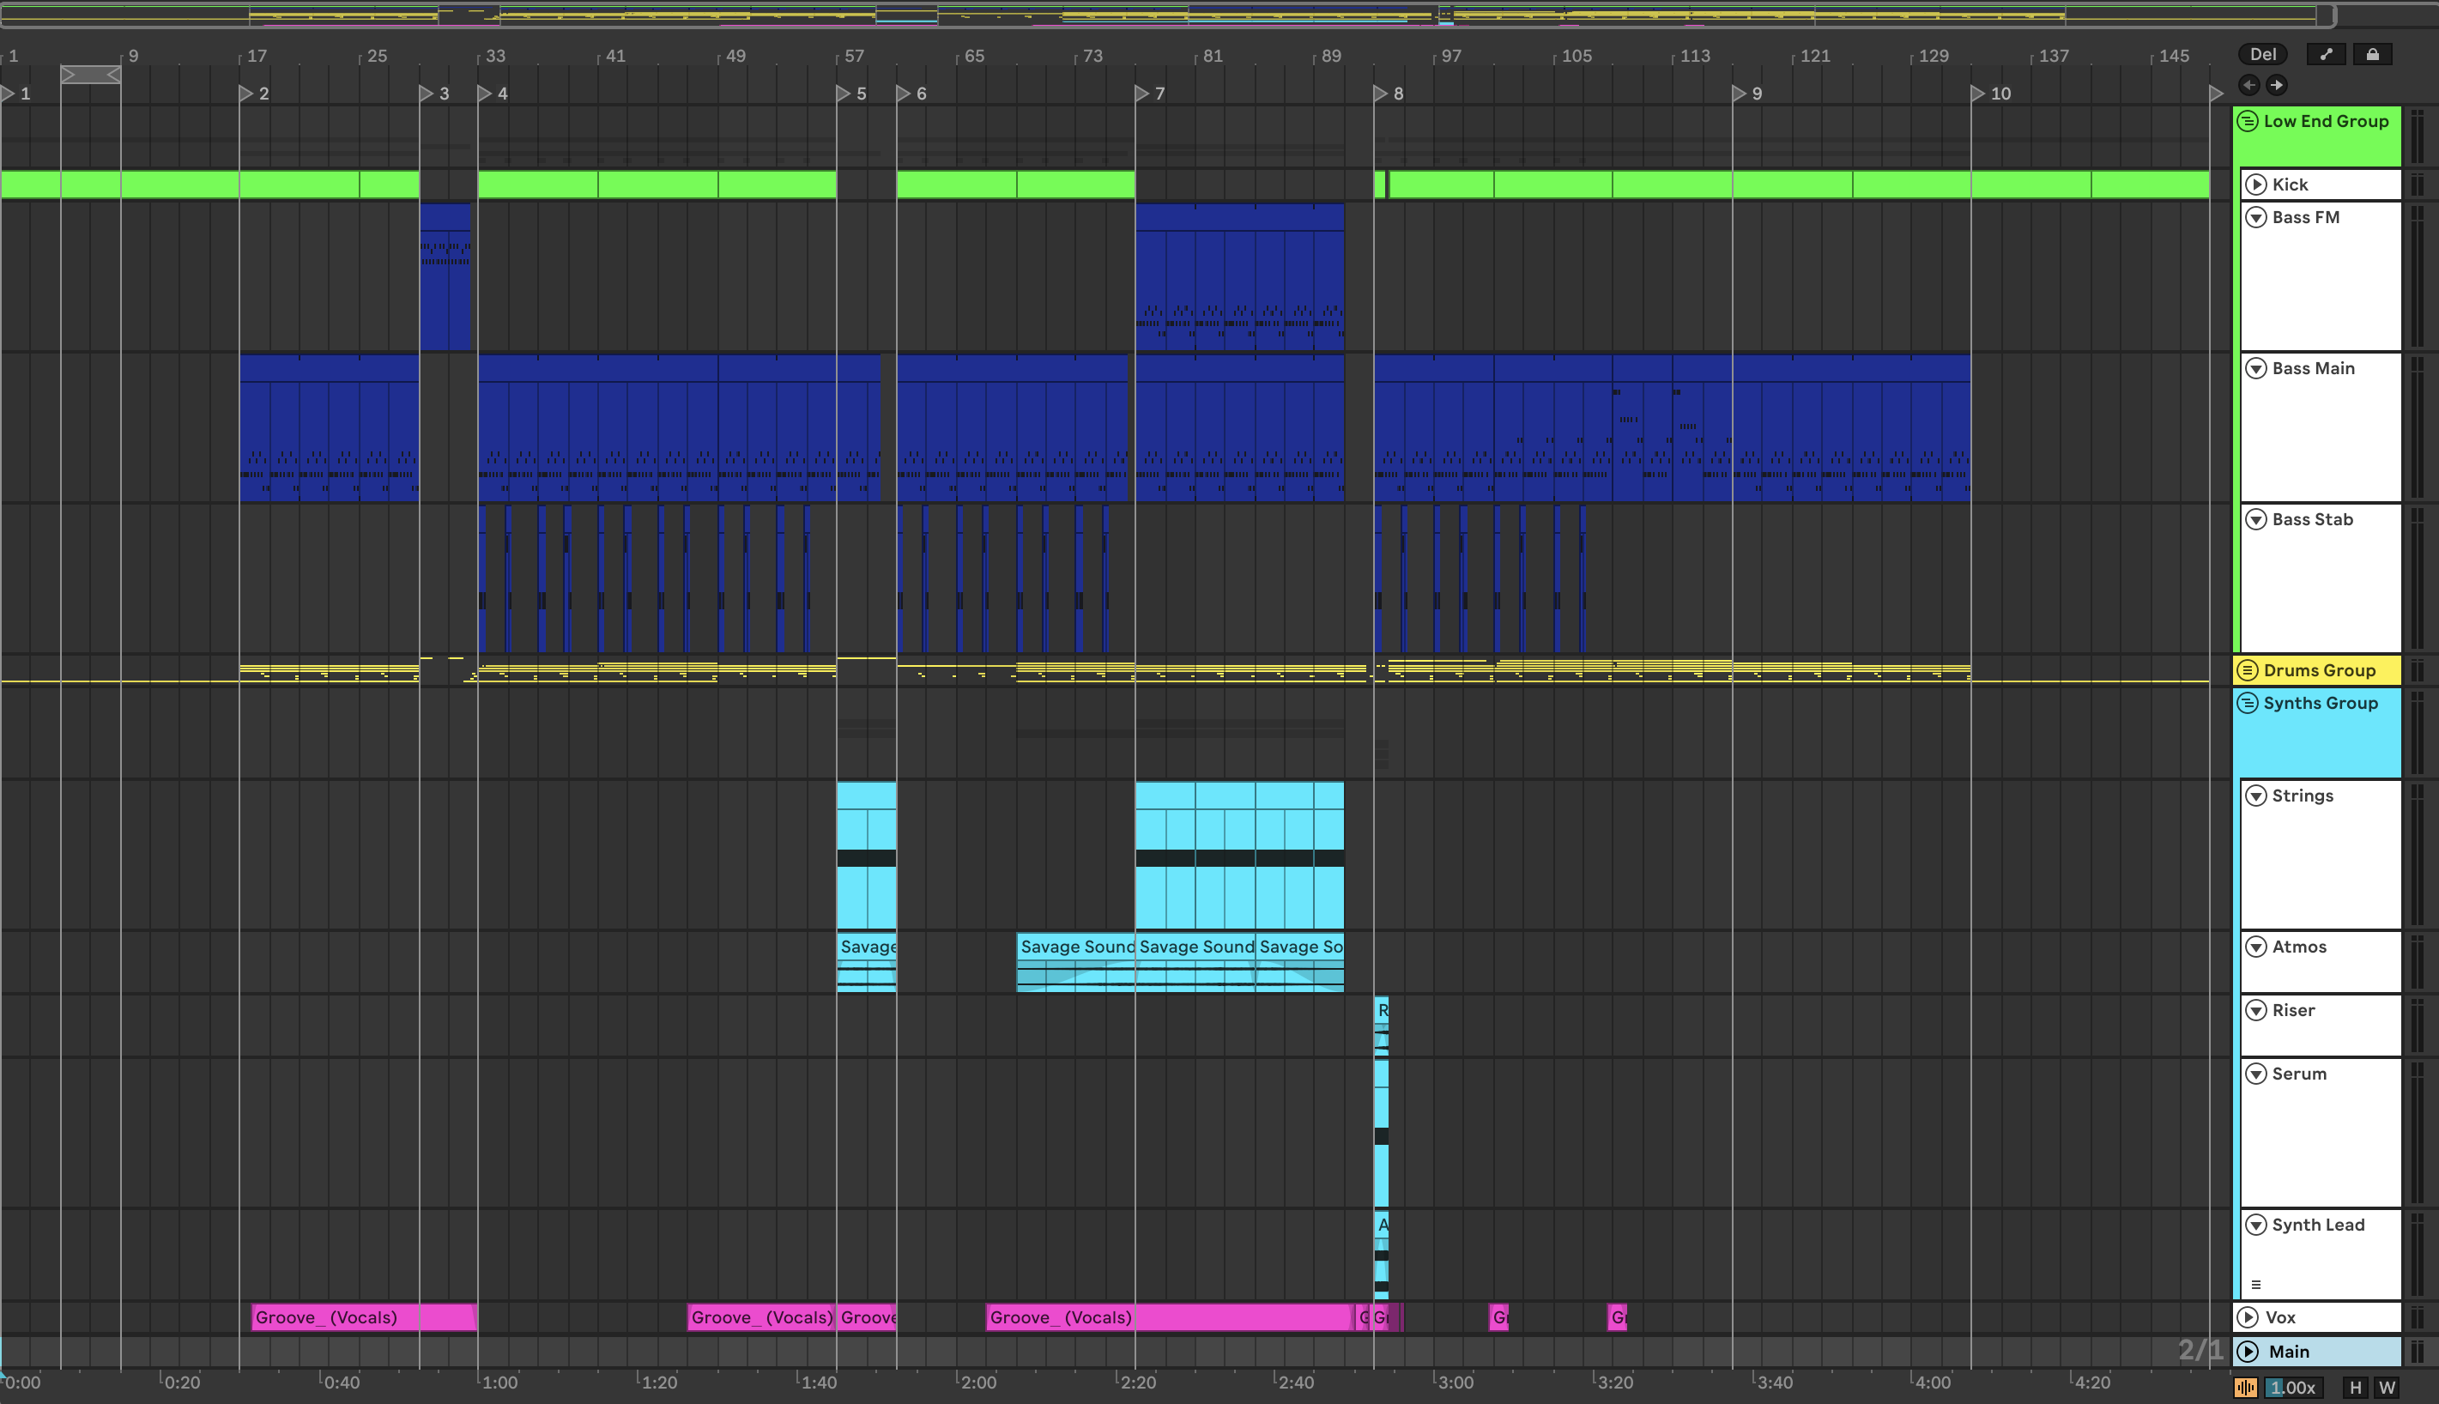Image resolution: width=2439 pixels, height=1404 pixels.
Task: Click locator marker 7
Action: (x=1142, y=94)
